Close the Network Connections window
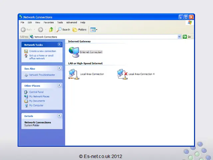The image size is (213, 160). point(191,17)
